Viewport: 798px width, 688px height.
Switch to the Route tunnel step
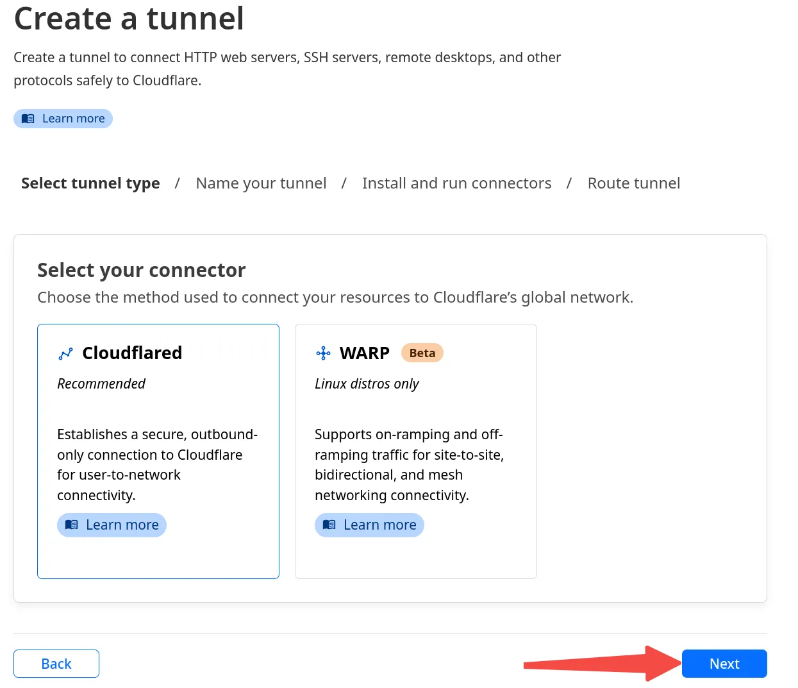click(633, 183)
